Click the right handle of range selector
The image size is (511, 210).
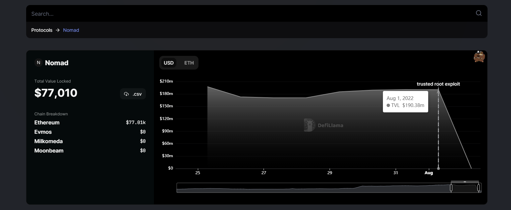pos(478,188)
